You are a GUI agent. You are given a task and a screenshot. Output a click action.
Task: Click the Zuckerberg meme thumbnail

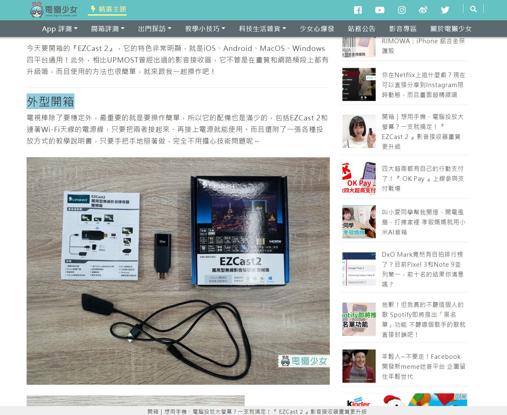coord(359,366)
